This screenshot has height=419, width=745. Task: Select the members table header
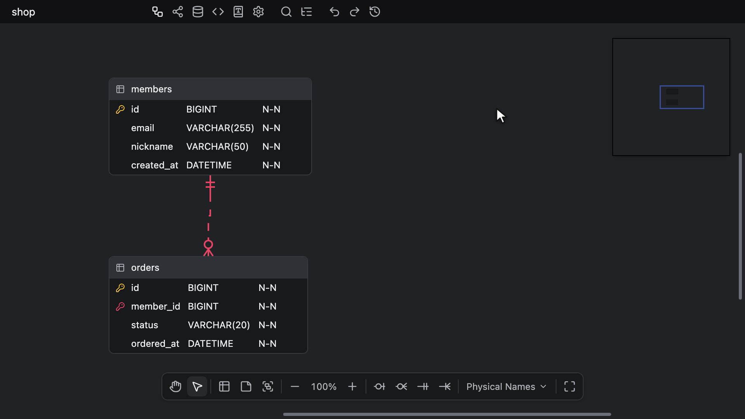[210, 89]
